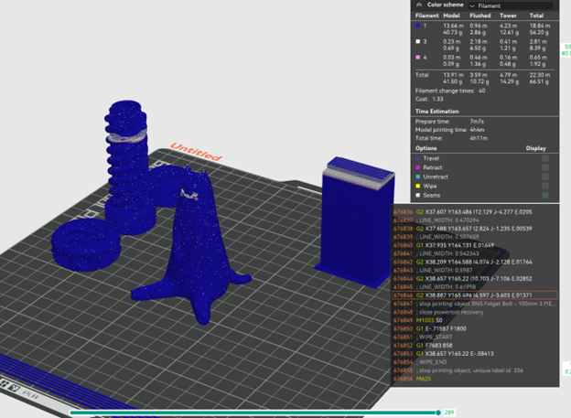
Task: Click the horizontal move slider handle at 281
Action: [x=440, y=413]
